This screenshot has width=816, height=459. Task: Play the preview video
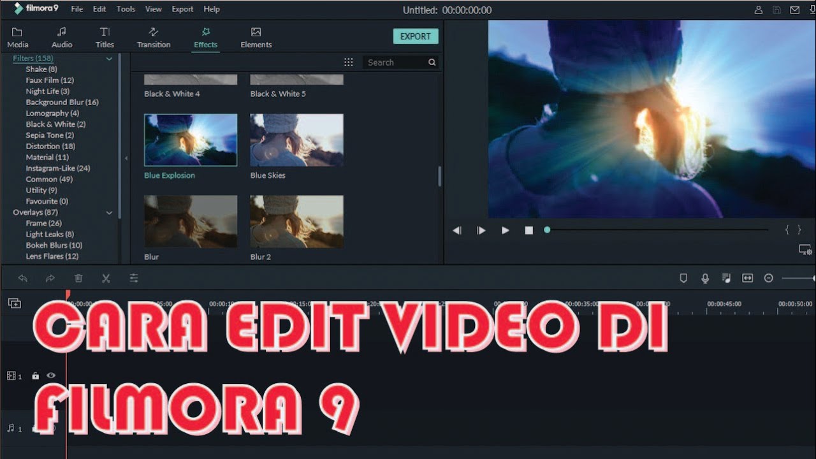click(505, 230)
